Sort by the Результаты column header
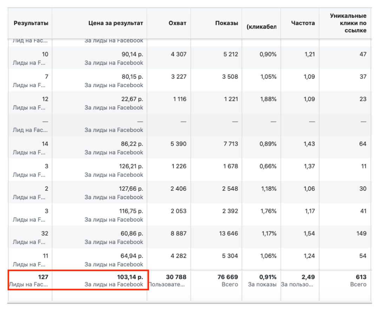 tap(31, 23)
